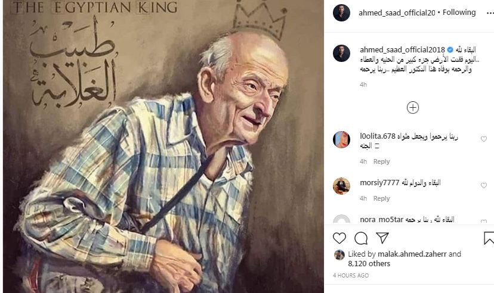
Task: Toggle the Following button in header
Action: pyautogui.click(x=459, y=13)
